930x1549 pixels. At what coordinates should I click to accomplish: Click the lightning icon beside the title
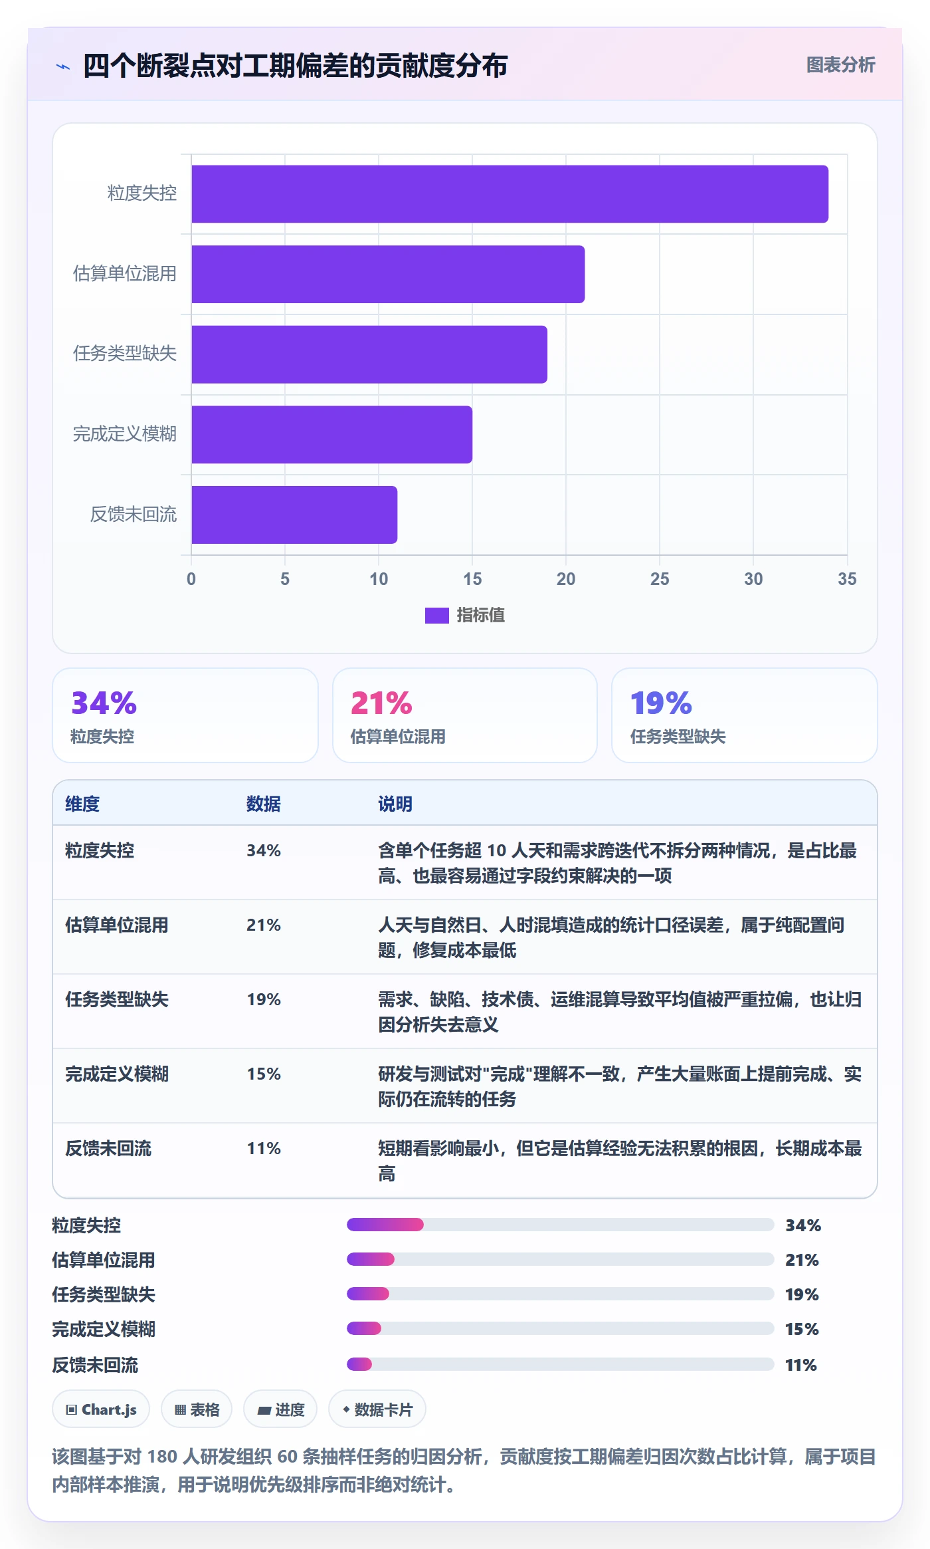click(x=63, y=66)
